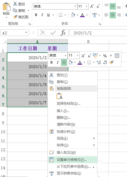127x177 pixels.
Task: Increase font size in the ribbon
Action: [x=92, y=6]
